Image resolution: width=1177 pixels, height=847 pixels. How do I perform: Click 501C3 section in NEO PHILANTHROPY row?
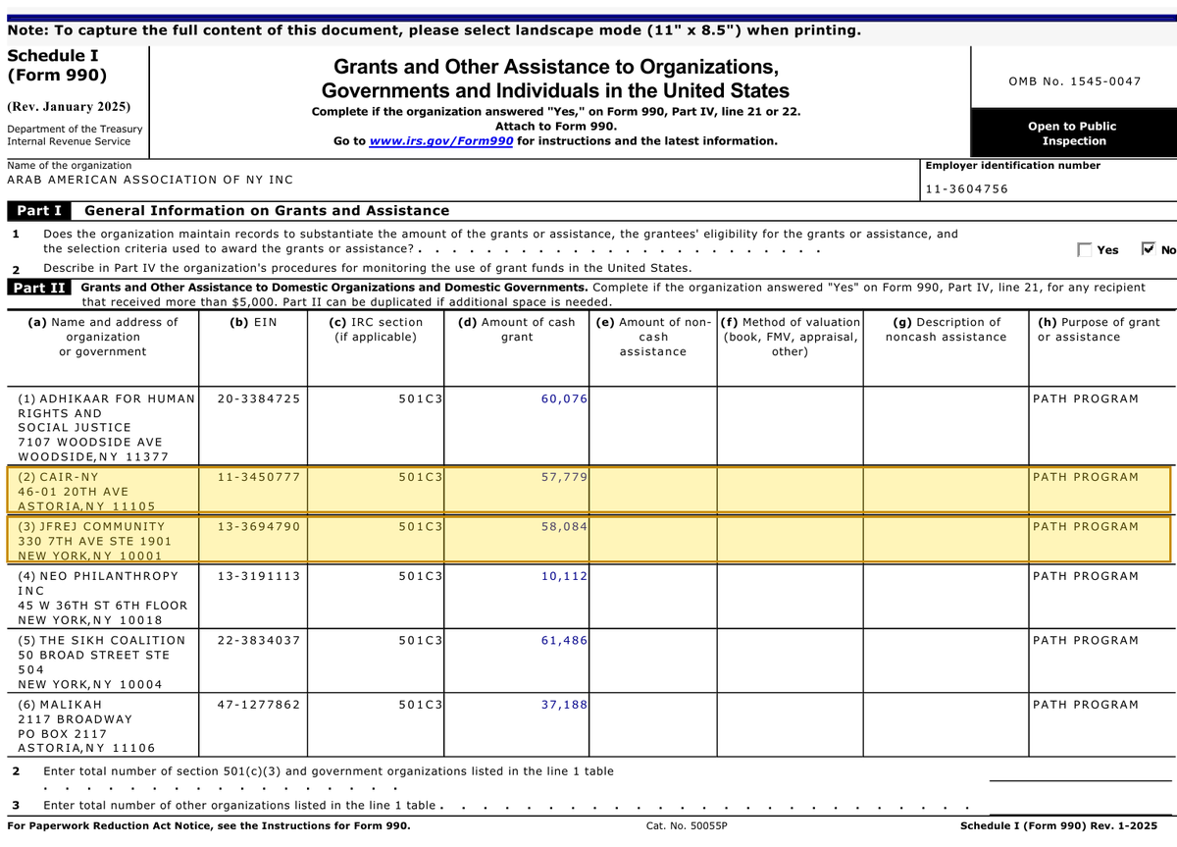(x=420, y=575)
